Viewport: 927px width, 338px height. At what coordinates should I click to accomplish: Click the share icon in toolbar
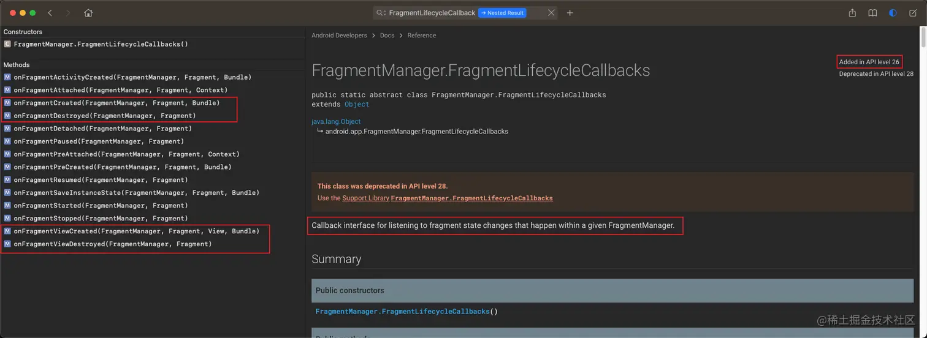pos(852,13)
